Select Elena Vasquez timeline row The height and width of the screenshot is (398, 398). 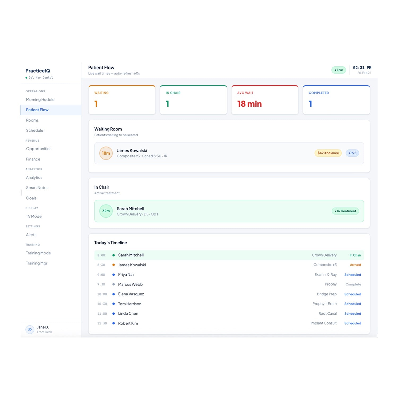(x=229, y=294)
